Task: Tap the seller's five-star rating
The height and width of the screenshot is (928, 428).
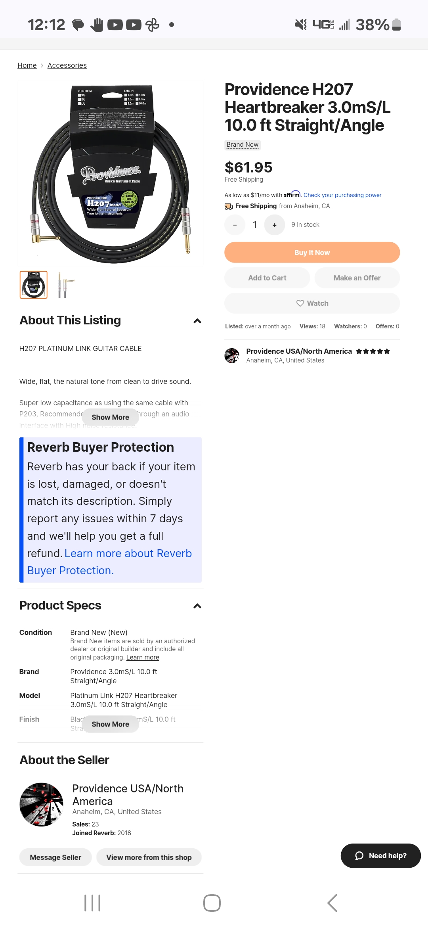Action: [373, 351]
